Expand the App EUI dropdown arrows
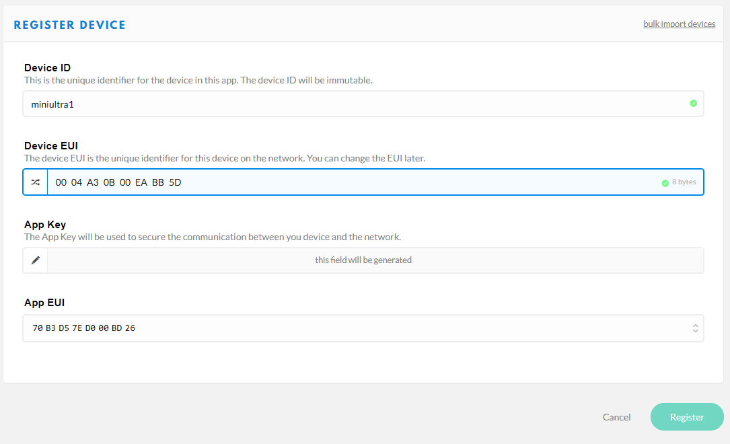The height and width of the screenshot is (444, 730). coord(694,328)
